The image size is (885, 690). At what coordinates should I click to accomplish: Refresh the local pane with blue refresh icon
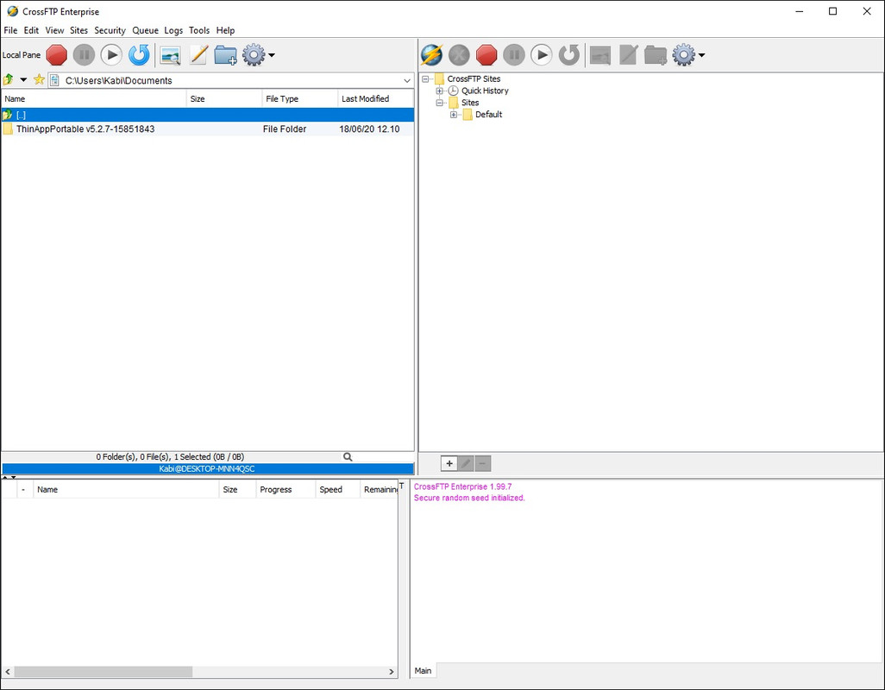pyautogui.click(x=139, y=54)
